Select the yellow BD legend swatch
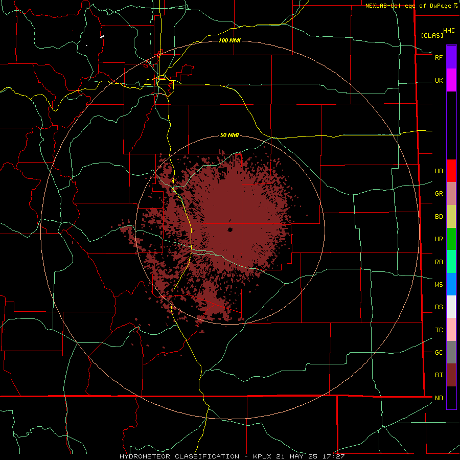Viewport: 460px width, 460px height. (451, 217)
